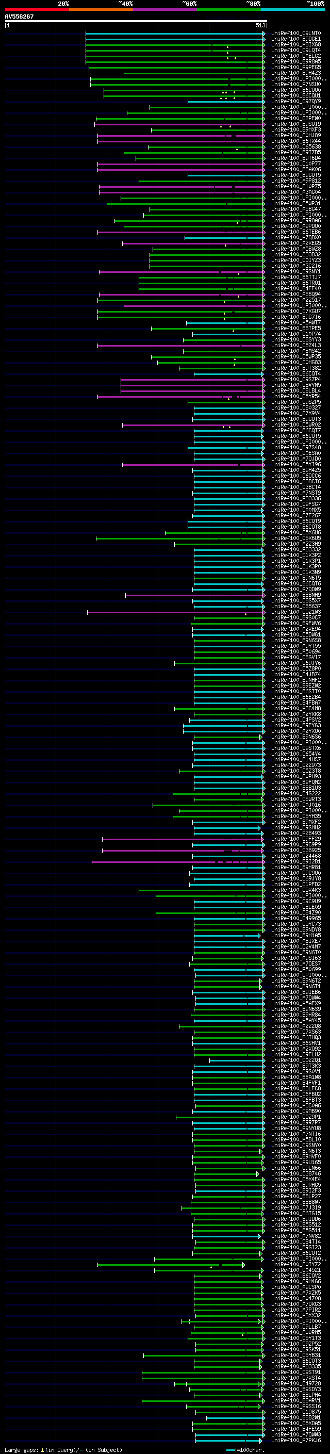330x1454 pixels.
Task: Select the UniRef100_A5AWT7 label
Action: point(296,322)
